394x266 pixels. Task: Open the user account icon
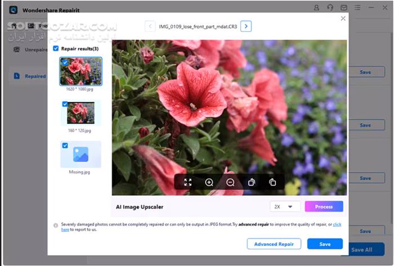[316, 8]
